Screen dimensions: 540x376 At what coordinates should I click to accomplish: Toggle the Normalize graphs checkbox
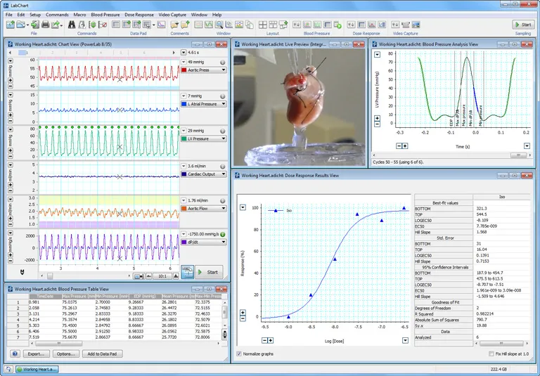(x=239, y=354)
